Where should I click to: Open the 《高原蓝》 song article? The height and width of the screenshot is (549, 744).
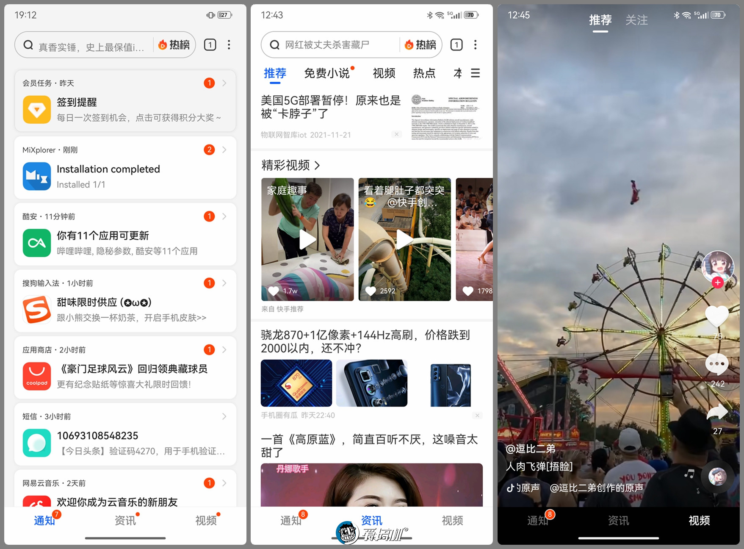[x=369, y=446]
